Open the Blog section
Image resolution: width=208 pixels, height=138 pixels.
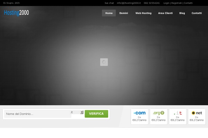click(x=182, y=13)
